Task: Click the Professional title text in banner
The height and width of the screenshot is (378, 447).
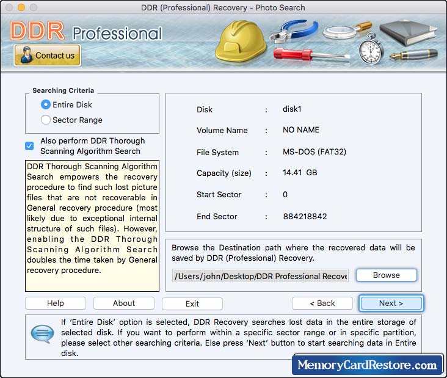Action: (117, 34)
